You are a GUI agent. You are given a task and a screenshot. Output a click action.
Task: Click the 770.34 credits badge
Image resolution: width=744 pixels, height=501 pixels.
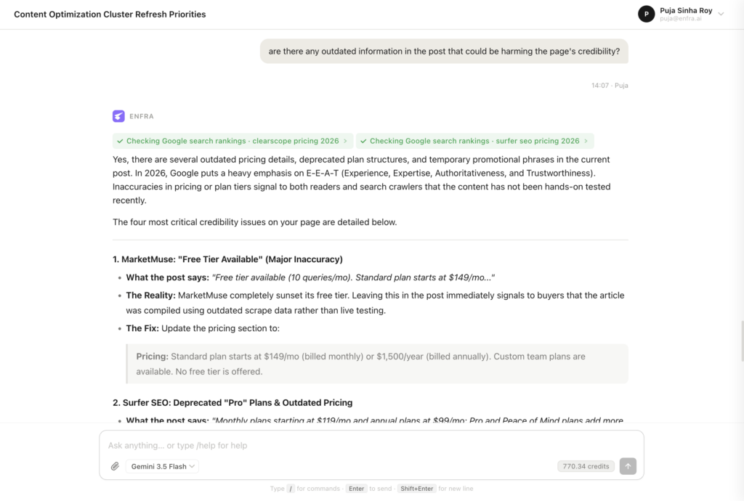click(586, 466)
